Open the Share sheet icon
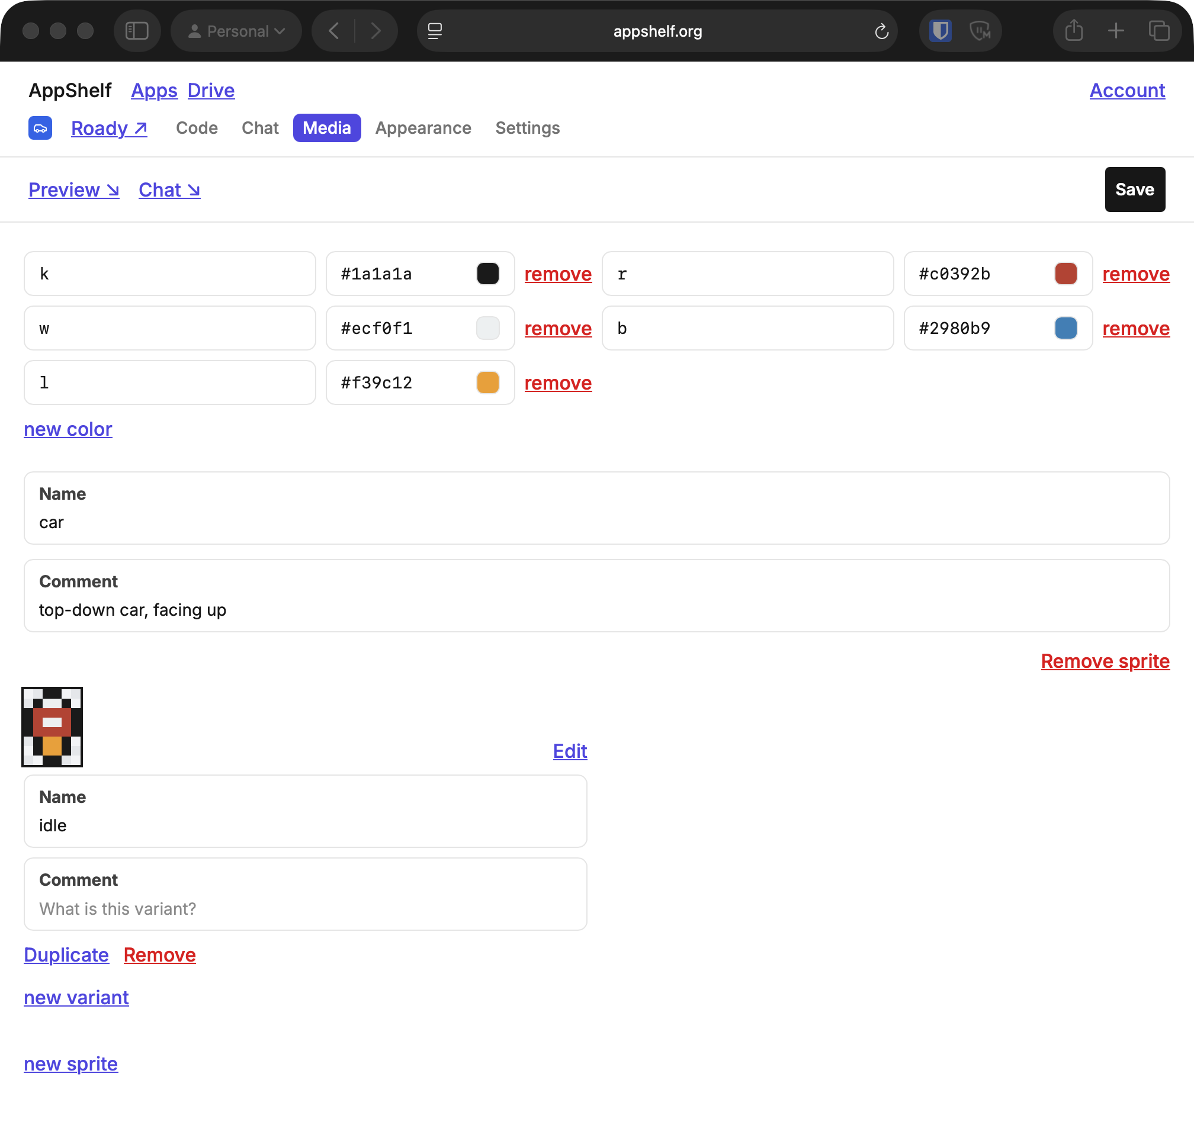The image size is (1194, 1125). coord(1073,31)
